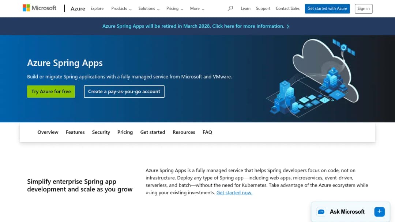The image size is (395, 222).
Task: Click the Microsoft logo
Action: tap(39, 8)
